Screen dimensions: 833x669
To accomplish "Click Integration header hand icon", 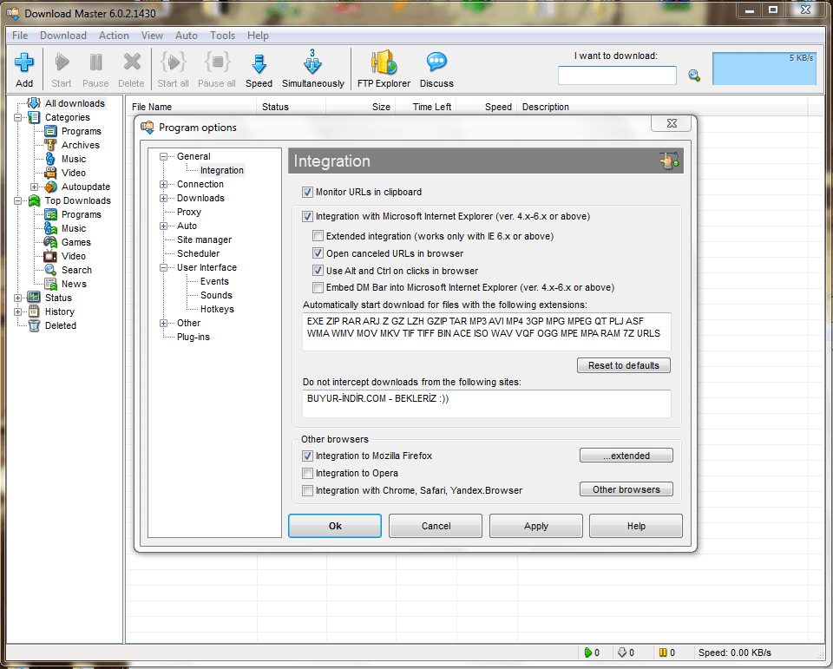I will pyautogui.click(x=669, y=161).
